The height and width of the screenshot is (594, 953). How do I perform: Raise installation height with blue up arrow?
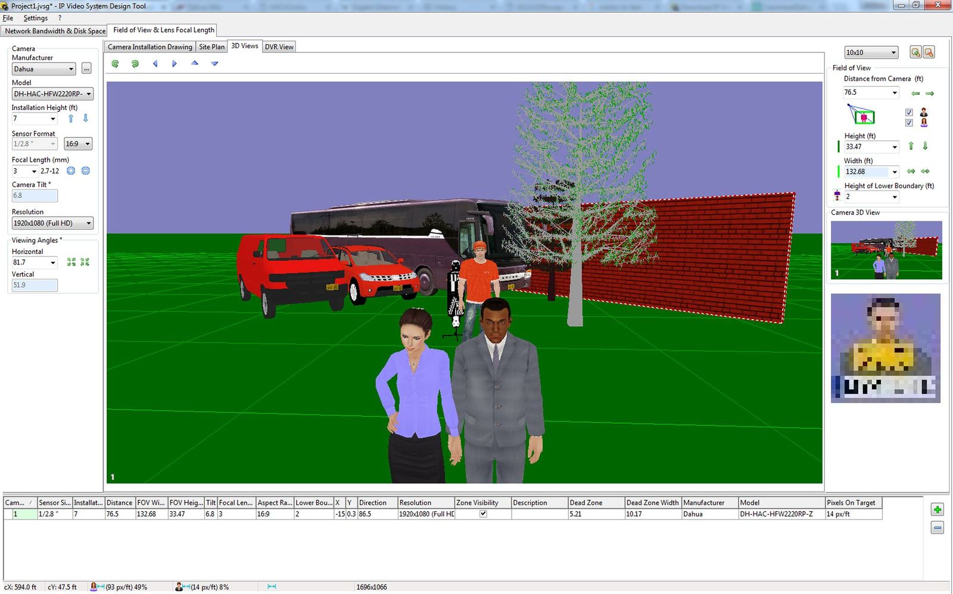point(71,118)
